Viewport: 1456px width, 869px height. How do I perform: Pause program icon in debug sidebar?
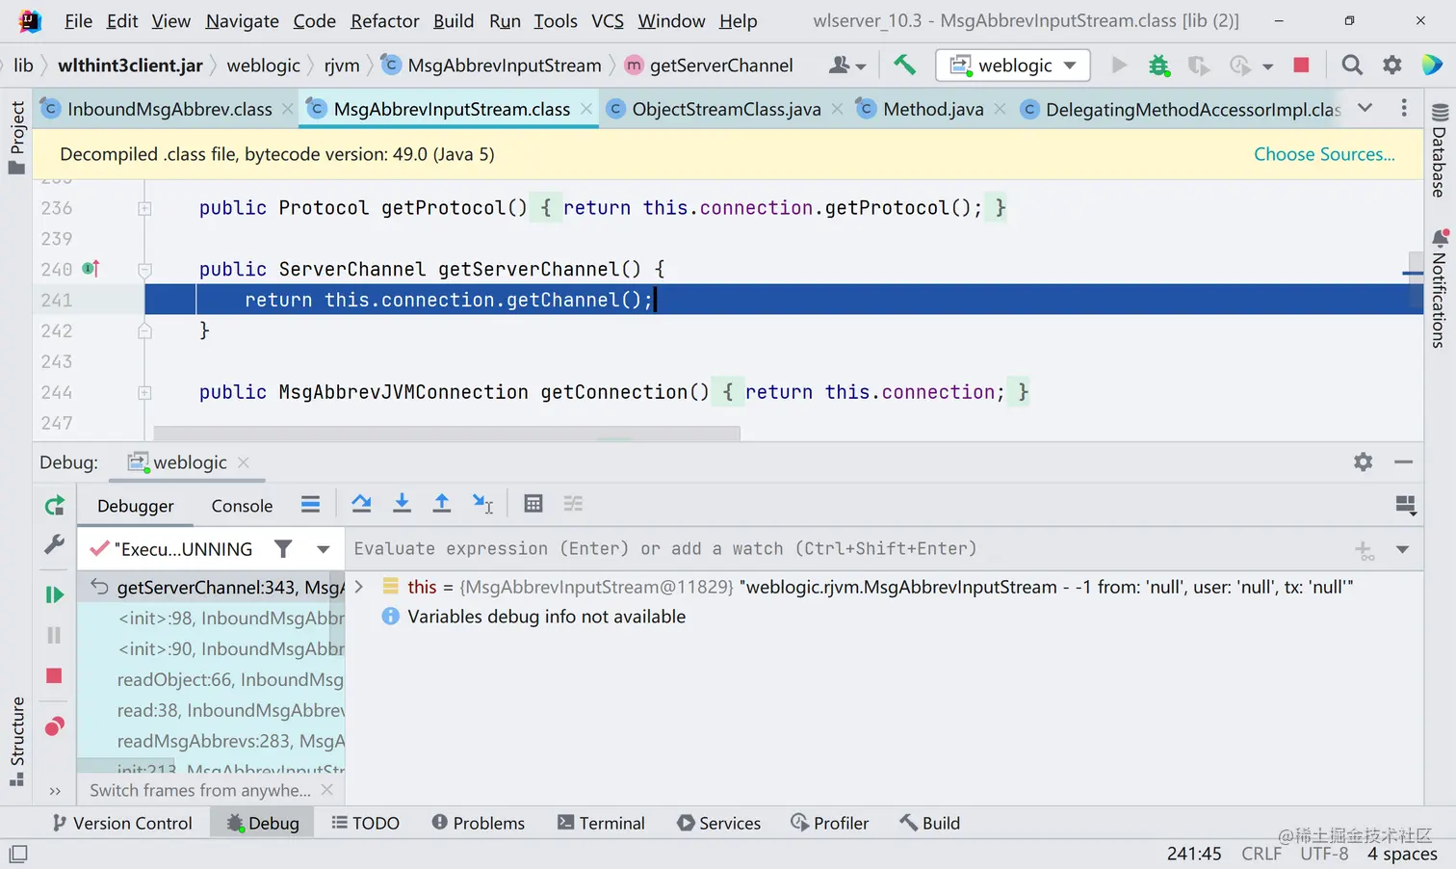pyautogui.click(x=54, y=635)
